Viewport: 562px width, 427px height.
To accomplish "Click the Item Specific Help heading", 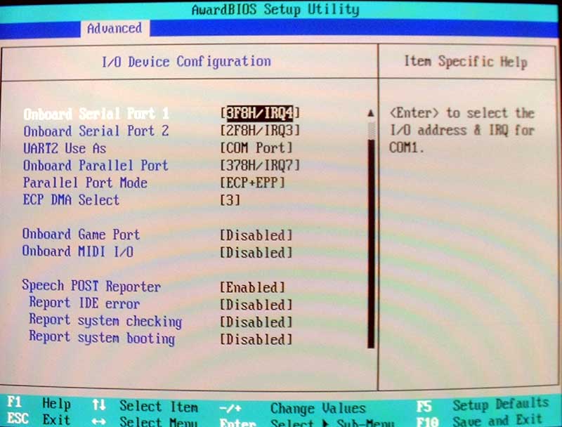I will (x=466, y=62).
